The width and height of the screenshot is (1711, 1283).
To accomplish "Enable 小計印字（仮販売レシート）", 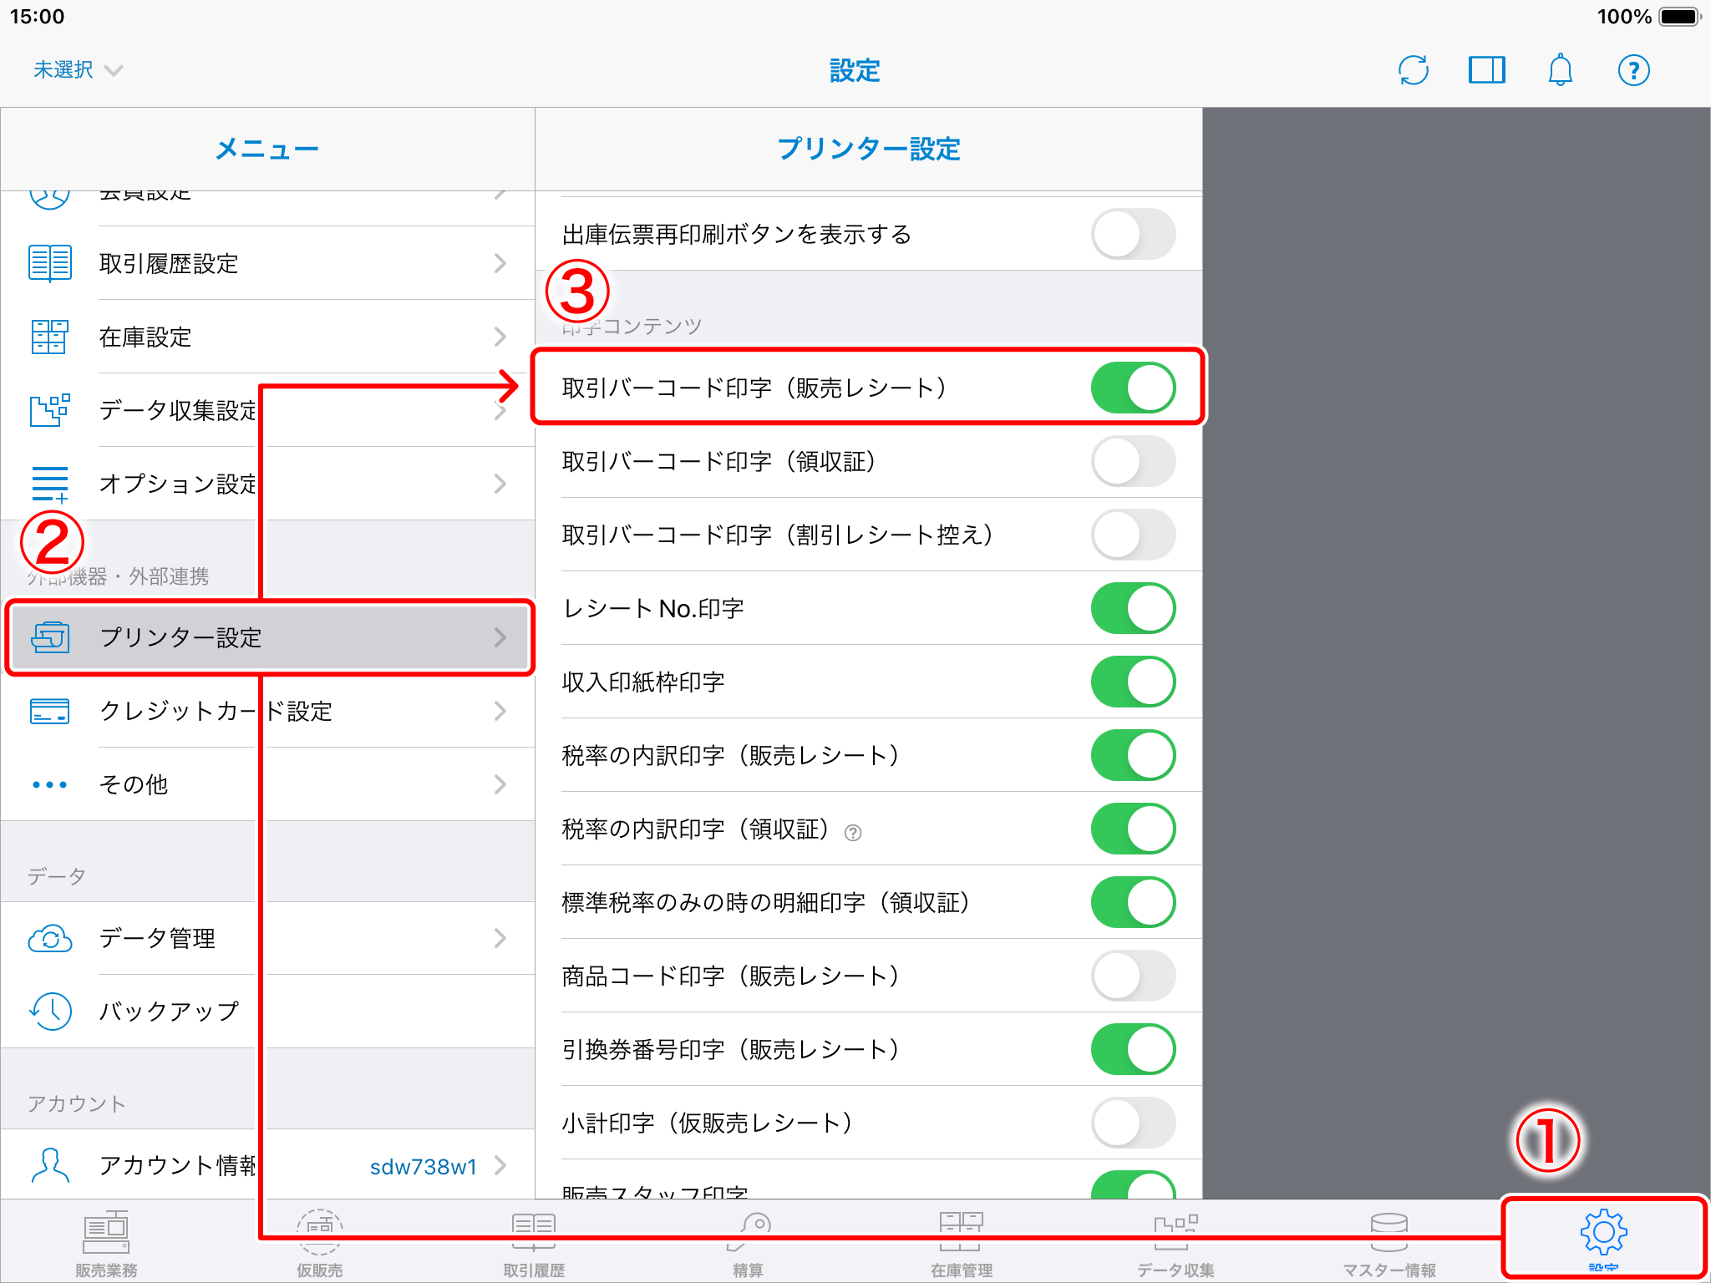I will pos(1133,1123).
